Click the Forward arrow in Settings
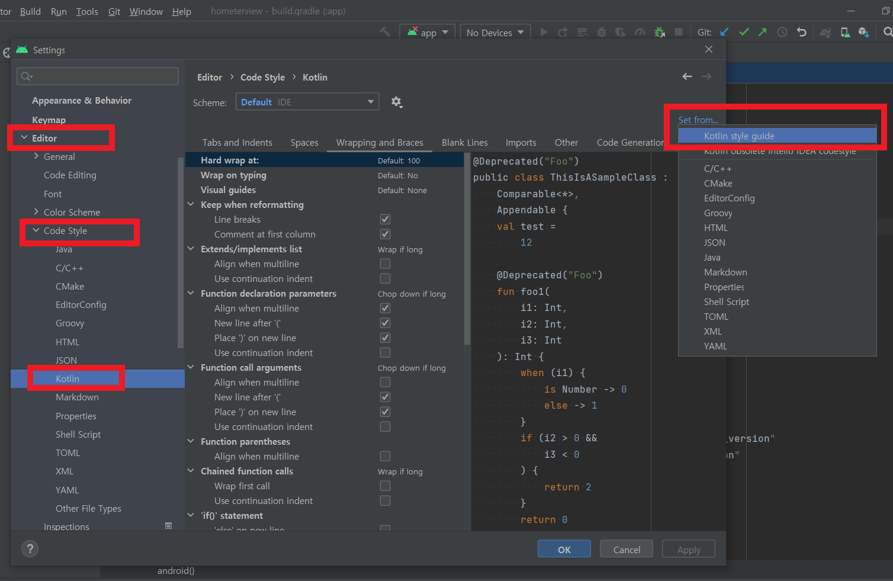Image resolution: width=893 pixels, height=581 pixels. pyautogui.click(x=706, y=76)
